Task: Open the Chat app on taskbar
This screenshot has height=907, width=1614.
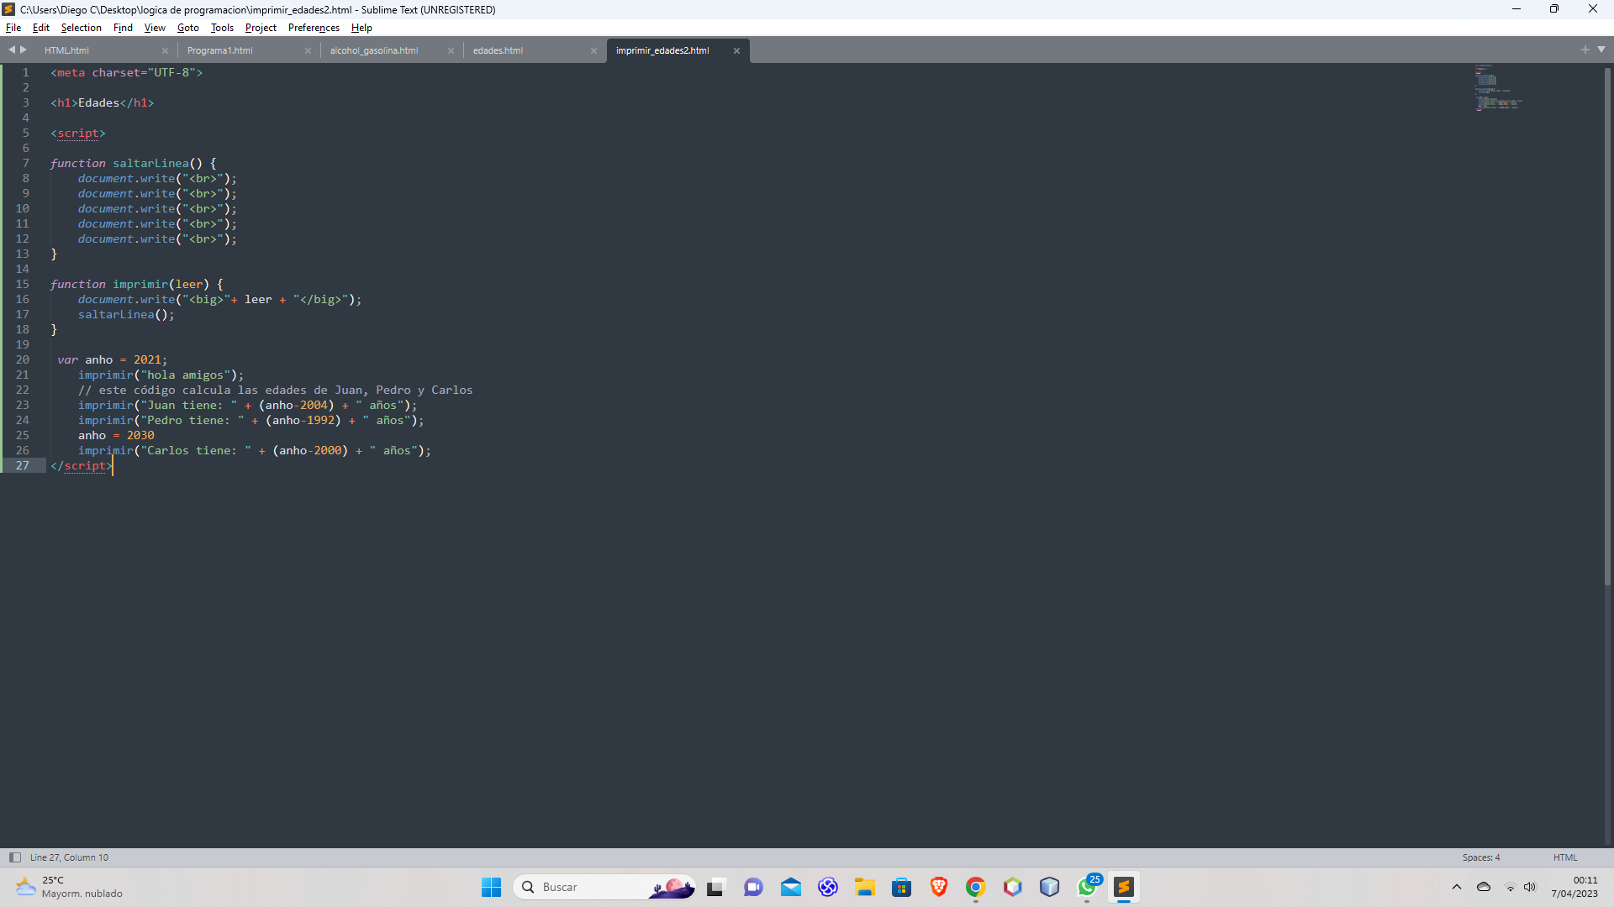Action: [x=753, y=887]
